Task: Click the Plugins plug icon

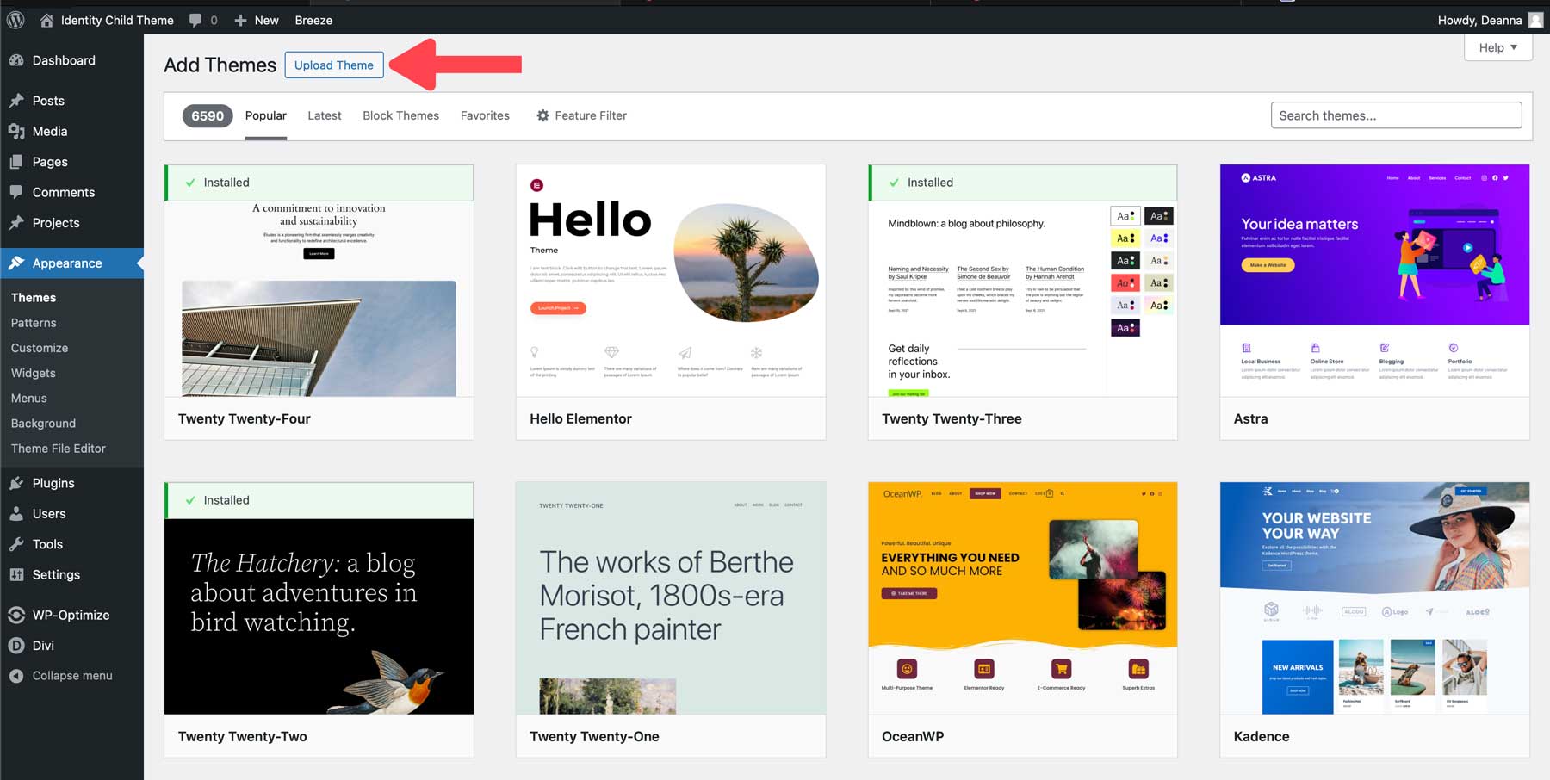Action: point(17,483)
